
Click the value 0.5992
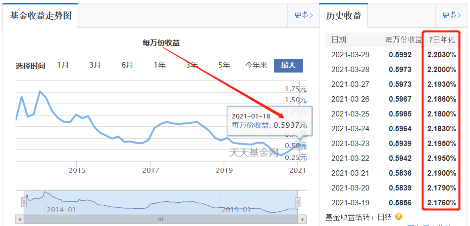(400, 55)
